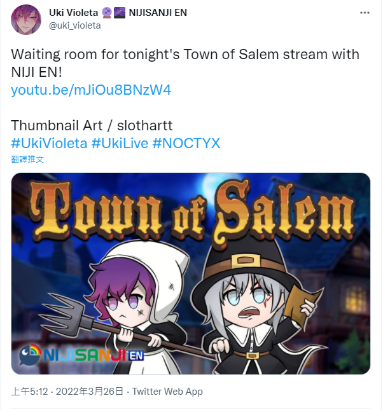Click the tweet timestamp 上午5:12 · 2022年3月26日

coord(67,392)
